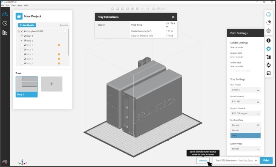Tick the Body 3 checkbox in model list
This screenshot has width=276, height=167.
point(22,45)
